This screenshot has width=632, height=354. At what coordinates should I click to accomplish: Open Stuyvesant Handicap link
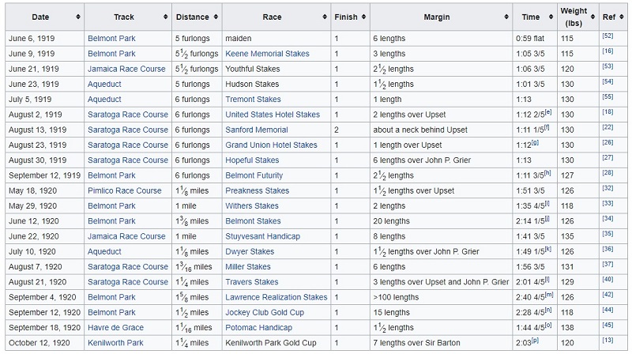[263, 237]
